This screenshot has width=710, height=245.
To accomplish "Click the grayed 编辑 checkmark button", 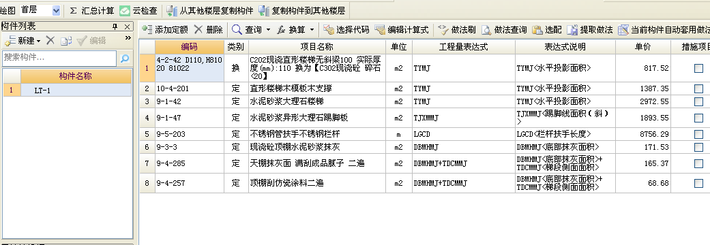I will click(x=91, y=41).
